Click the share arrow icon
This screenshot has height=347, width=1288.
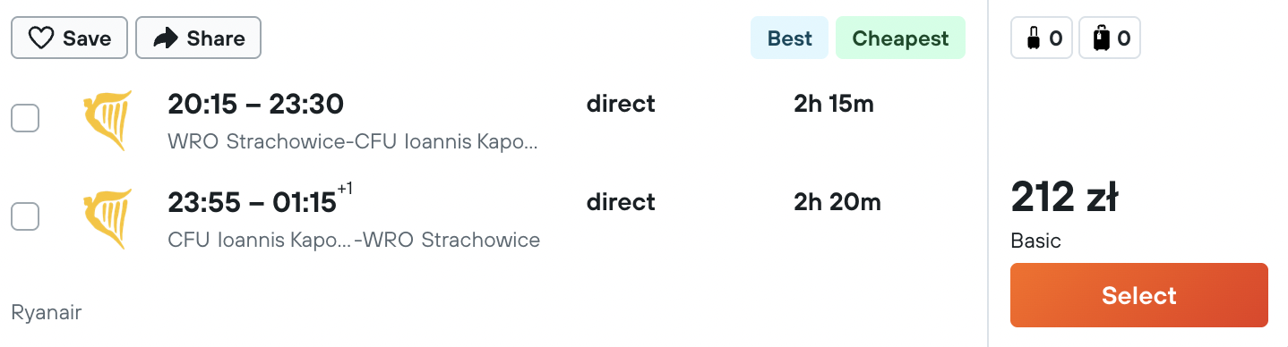point(166,38)
